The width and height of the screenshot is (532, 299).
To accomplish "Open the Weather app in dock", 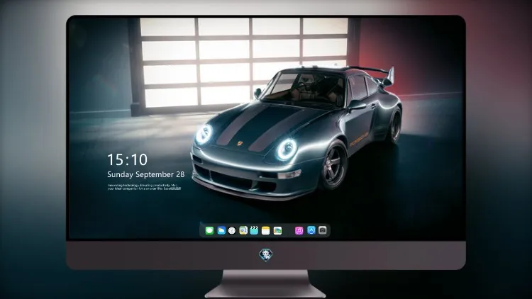I will tap(221, 230).
